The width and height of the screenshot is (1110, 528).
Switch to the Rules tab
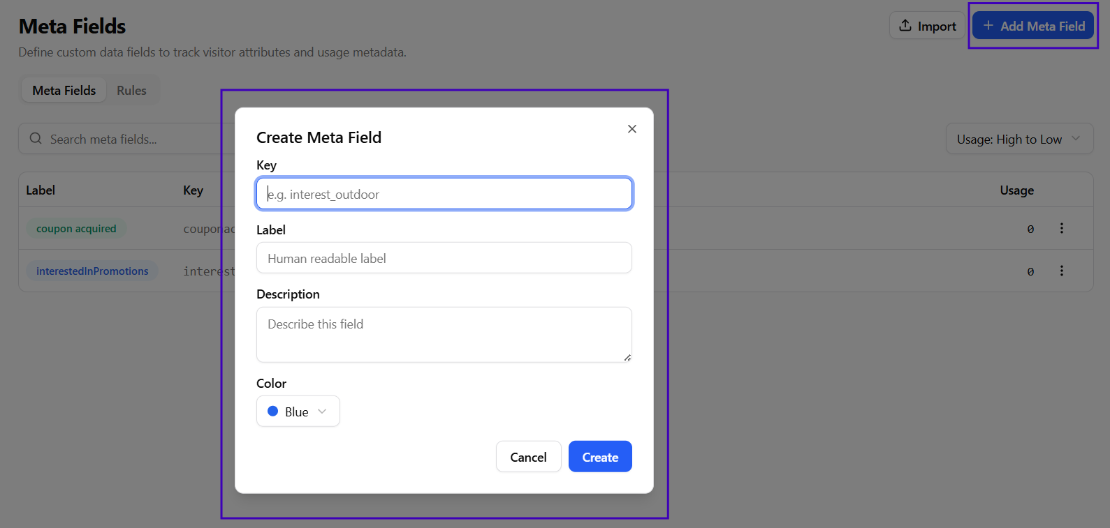tap(131, 91)
